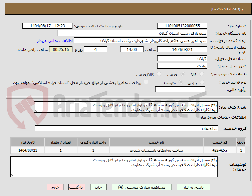Click the empty برآورد مالی field
The height and width of the screenshot is (196, 252).
pos(180,89)
